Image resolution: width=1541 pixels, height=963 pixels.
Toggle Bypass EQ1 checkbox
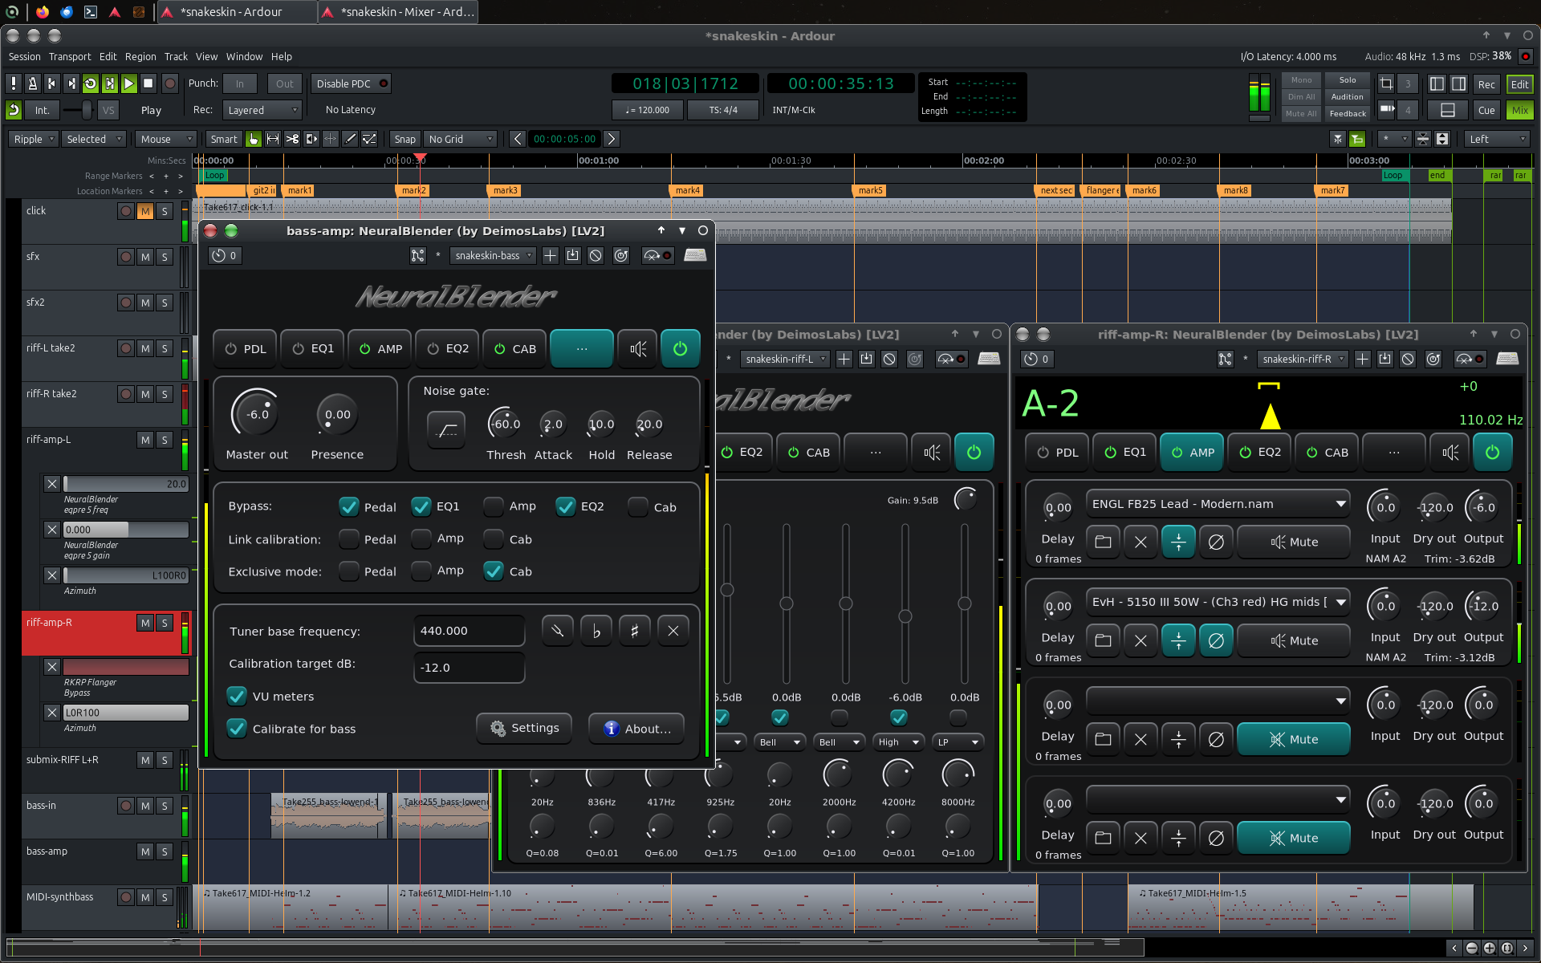tap(421, 506)
